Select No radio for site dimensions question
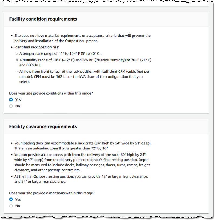The width and height of the screenshot is (216, 221). [x=11, y=206]
